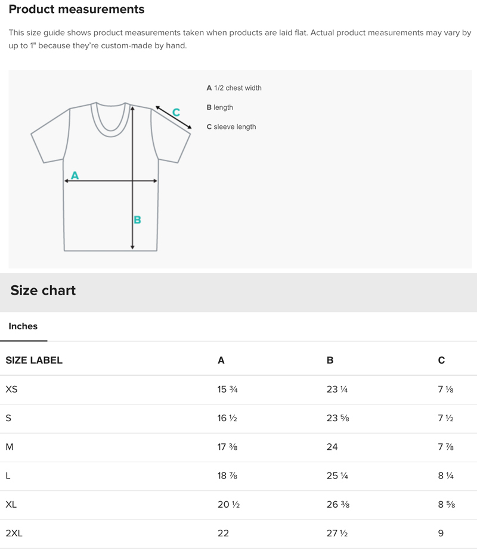Click the B column header in the size table
The image size is (477, 550).
tap(330, 360)
